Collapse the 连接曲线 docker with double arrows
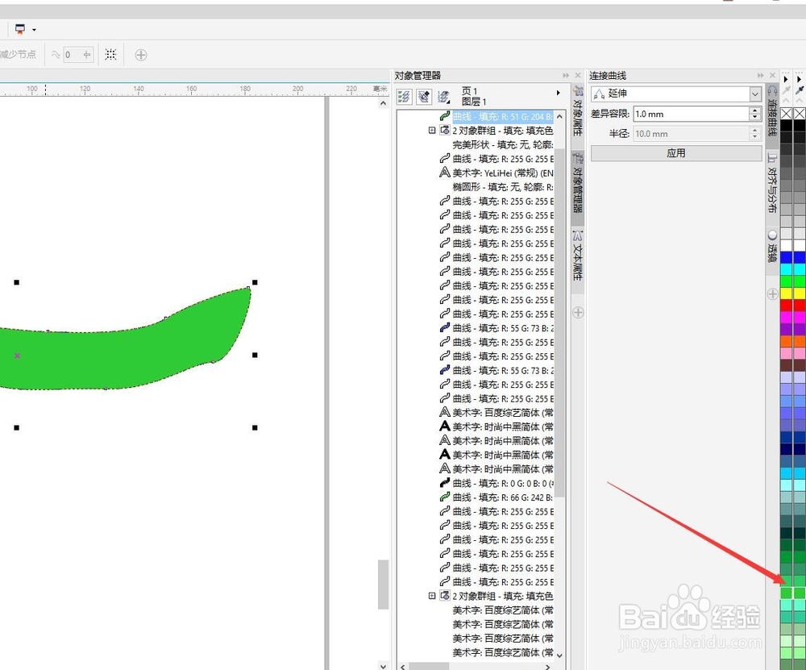Image resolution: width=806 pixels, height=670 pixels. pyautogui.click(x=760, y=76)
